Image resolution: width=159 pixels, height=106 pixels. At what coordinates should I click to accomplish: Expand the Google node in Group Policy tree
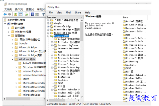(12, 44)
